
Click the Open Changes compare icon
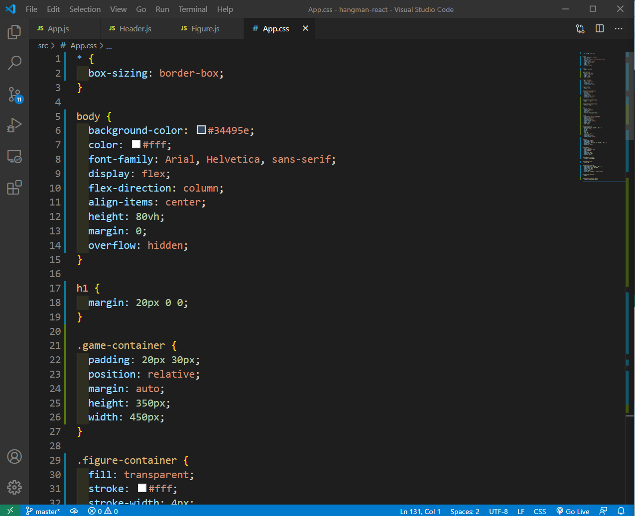(x=580, y=28)
